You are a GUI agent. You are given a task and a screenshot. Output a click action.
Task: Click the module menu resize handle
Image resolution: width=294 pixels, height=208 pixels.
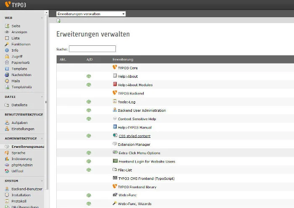pos(46,102)
